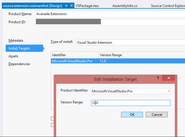This screenshot has width=185, height=137.
Task: Expand Product Identifier dropdown arrow
Action: click(x=169, y=91)
